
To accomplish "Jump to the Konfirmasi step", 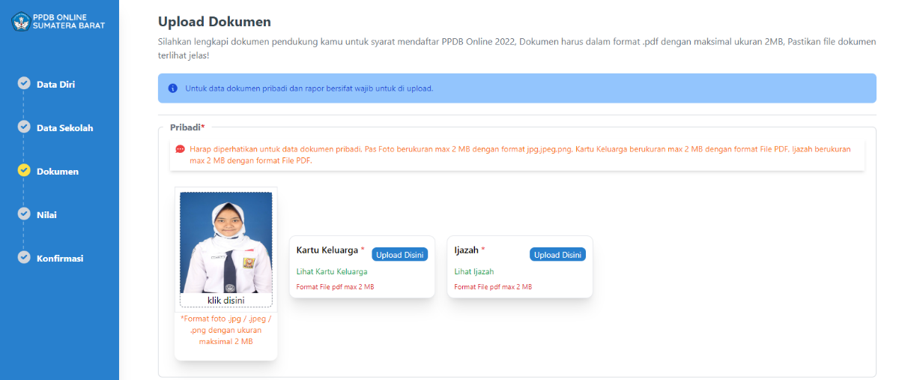I will tap(60, 259).
